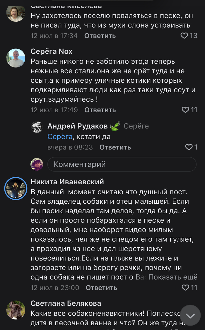Focus the "Комментарий" input field
The height and width of the screenshot is (330, 205).
click(x=122, y=164)
